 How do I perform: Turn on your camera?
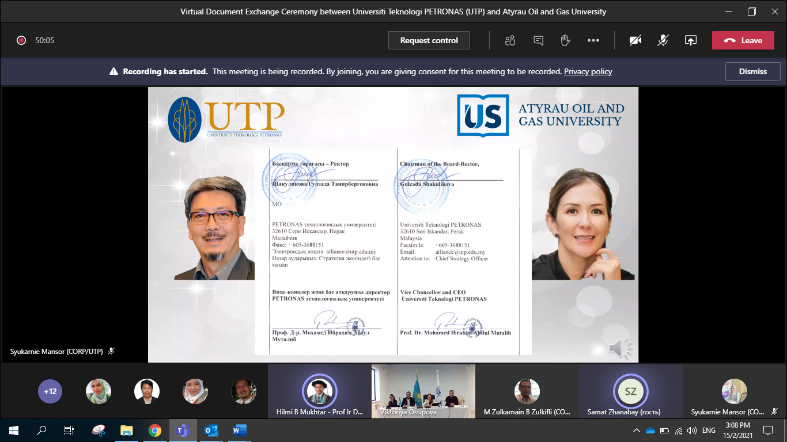point(635,40)
